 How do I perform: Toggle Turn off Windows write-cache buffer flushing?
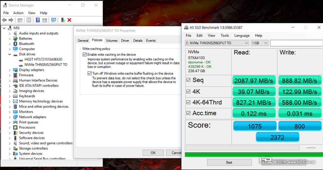click(89, 73)
